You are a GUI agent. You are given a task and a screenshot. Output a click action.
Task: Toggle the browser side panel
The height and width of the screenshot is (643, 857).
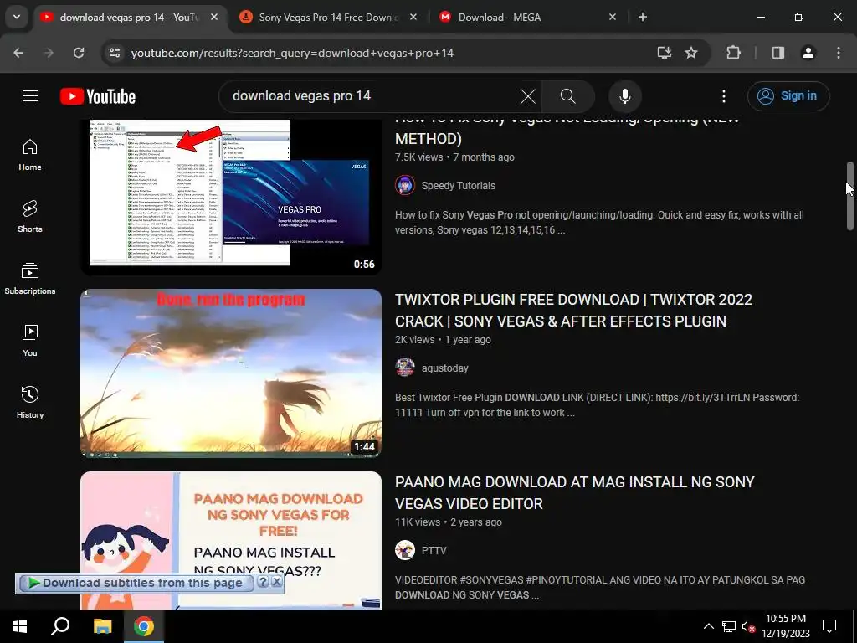pyautogui.click(x=777, y=53)
